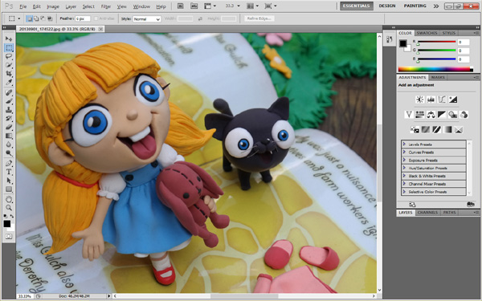
Task: Select the Eyedropper tool
Action: pyautogui.click(x=9, y=83)
